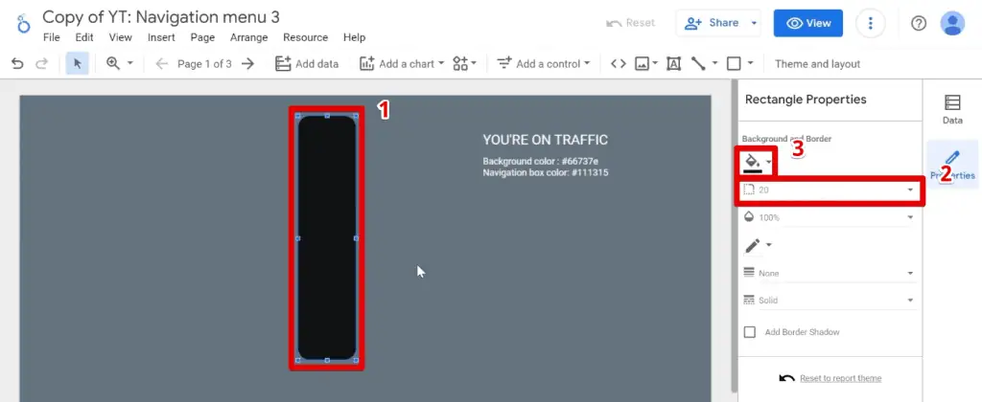Open the Help menu
Screen dimensions: 982x402
[x=355, y=37]
